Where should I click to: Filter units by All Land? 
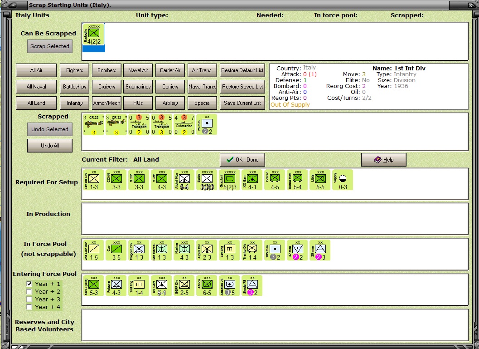[x=36, y=103]
